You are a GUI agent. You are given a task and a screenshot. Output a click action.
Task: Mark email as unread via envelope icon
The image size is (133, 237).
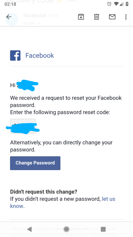(x=112, y=17)
